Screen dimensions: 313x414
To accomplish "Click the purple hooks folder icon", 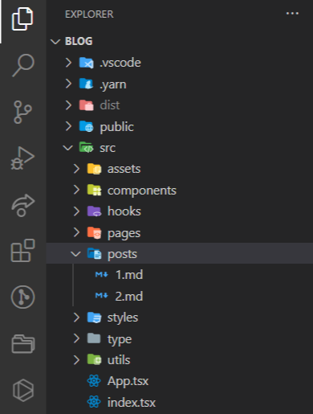I will pyautogui.click(x=94, y=211).
